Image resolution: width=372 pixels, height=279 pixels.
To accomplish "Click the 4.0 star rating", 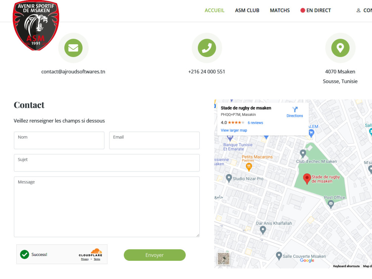I will click(x=232, y=123).
